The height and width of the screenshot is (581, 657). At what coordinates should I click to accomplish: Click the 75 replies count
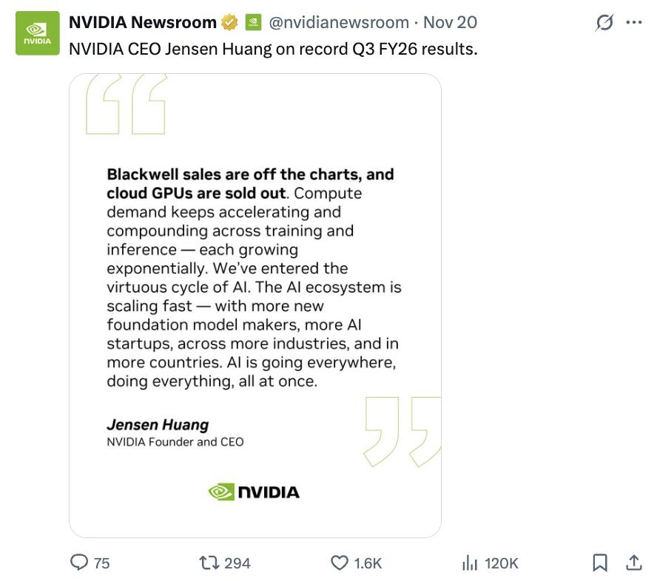click(102, 563)
